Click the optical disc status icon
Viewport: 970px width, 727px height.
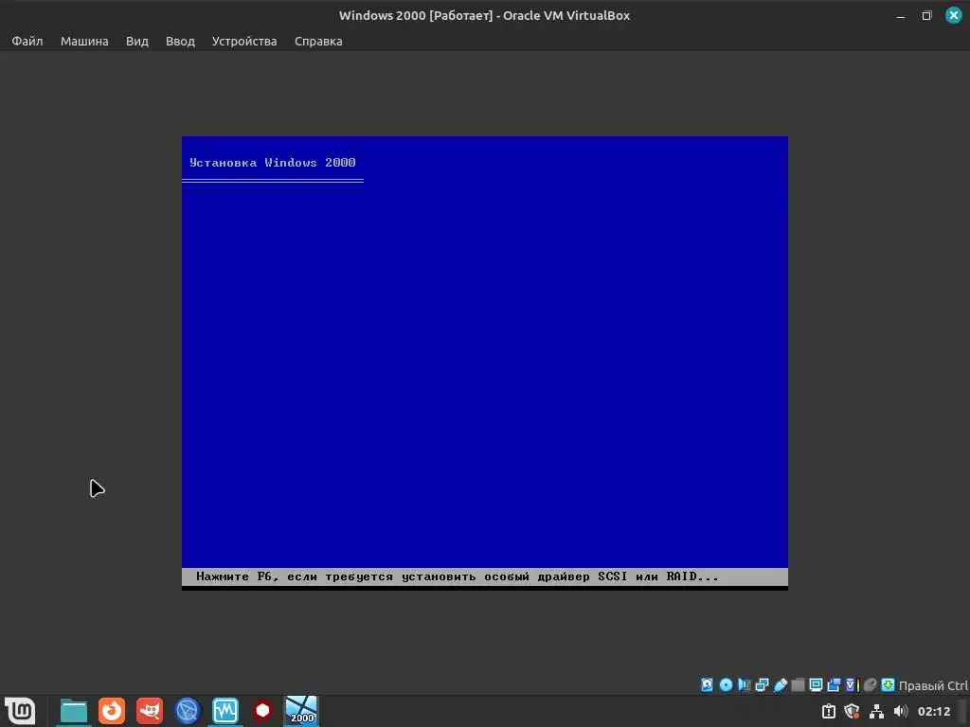(726, 685)
